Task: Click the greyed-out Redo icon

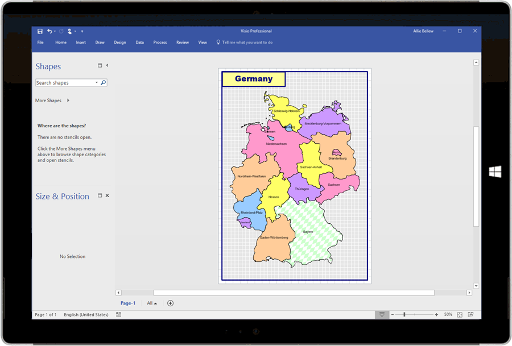Action: click(x=61, y=31)
